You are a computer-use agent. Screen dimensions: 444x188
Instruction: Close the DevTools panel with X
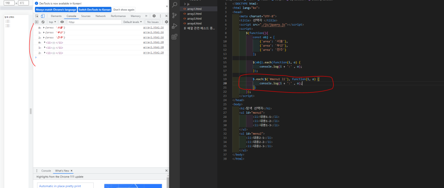[166, 16]
